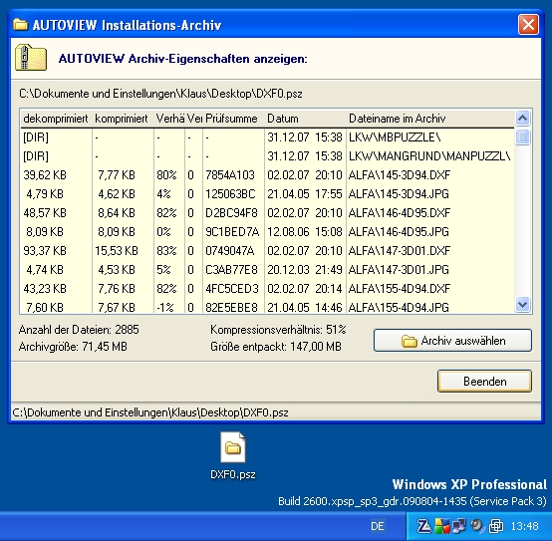
Task: Click the network connection tray icon
Action: tap(459, 526)
